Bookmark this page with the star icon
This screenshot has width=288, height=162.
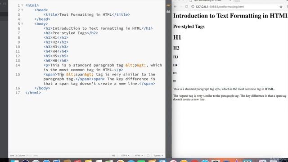pos(281,7)
